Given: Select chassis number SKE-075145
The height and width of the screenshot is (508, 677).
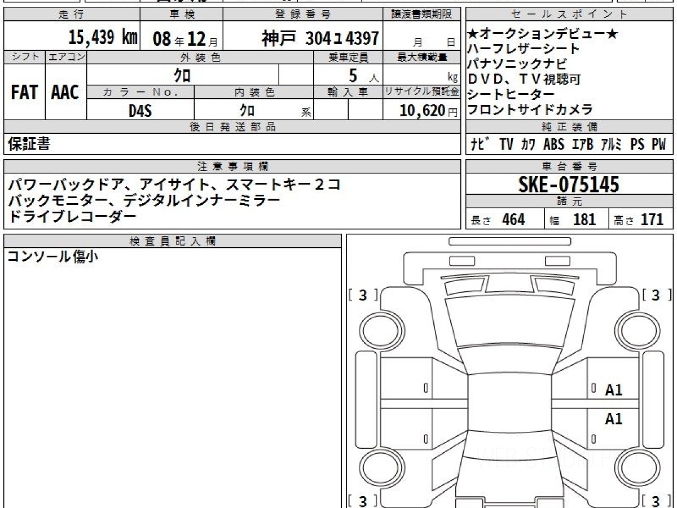Looking at the screenshot, I should click(569, 184).
